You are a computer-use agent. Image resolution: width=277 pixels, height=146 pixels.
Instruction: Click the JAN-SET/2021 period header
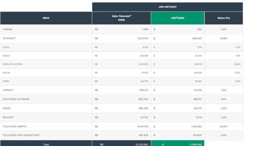coord(167,7)
